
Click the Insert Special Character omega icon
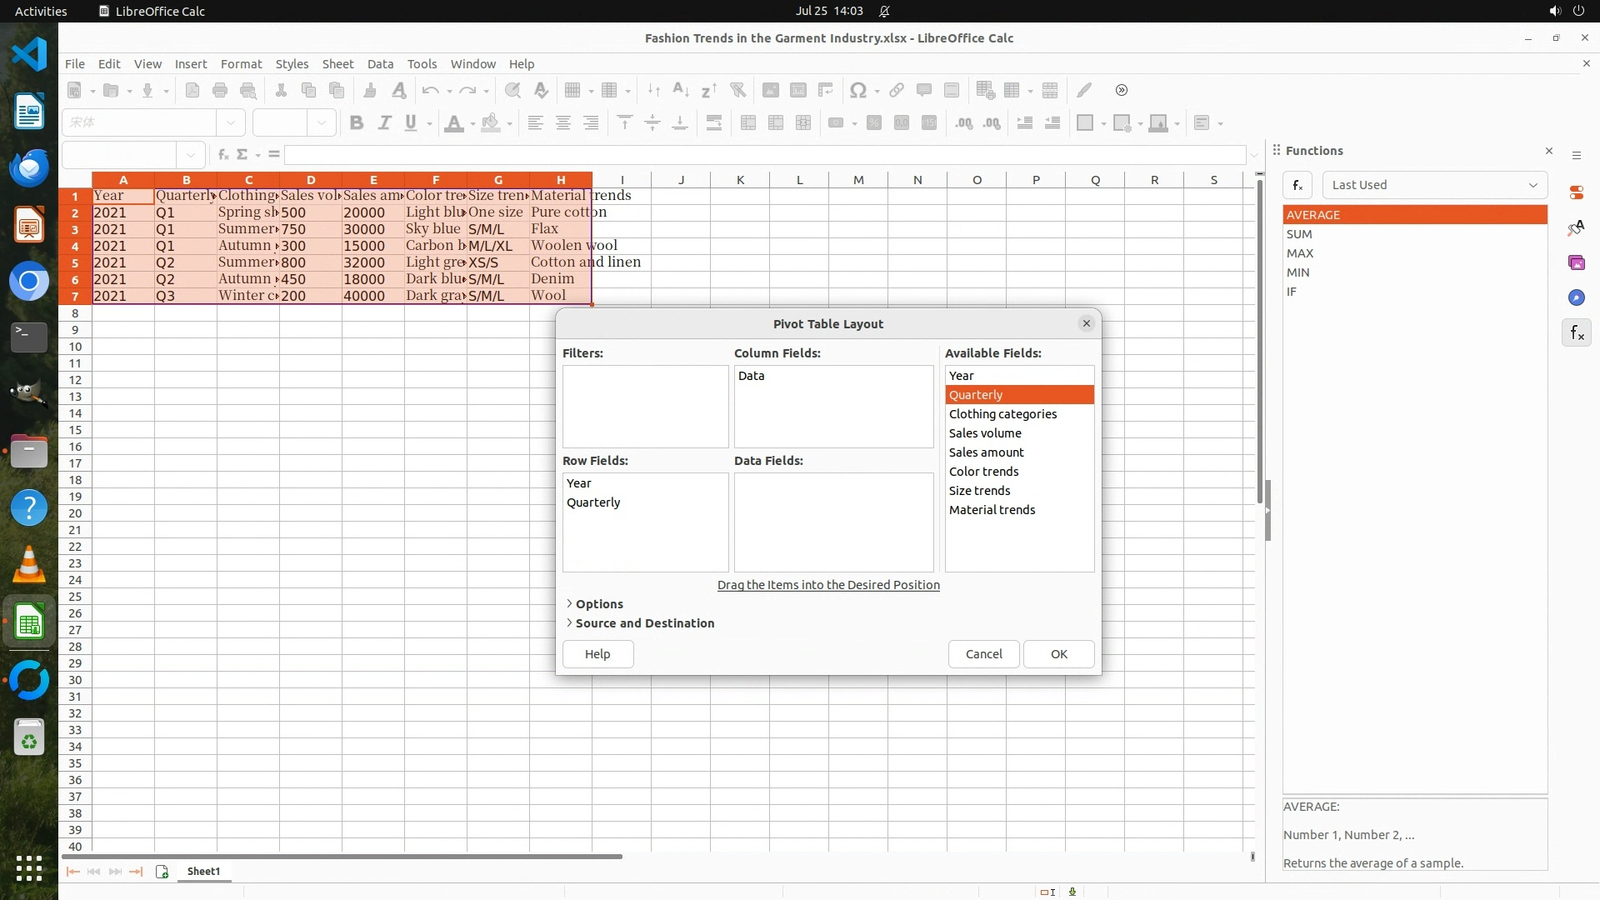(x=857, y=91)
